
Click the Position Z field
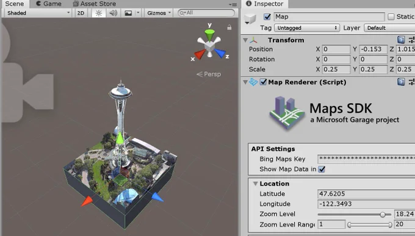(405, 49)
